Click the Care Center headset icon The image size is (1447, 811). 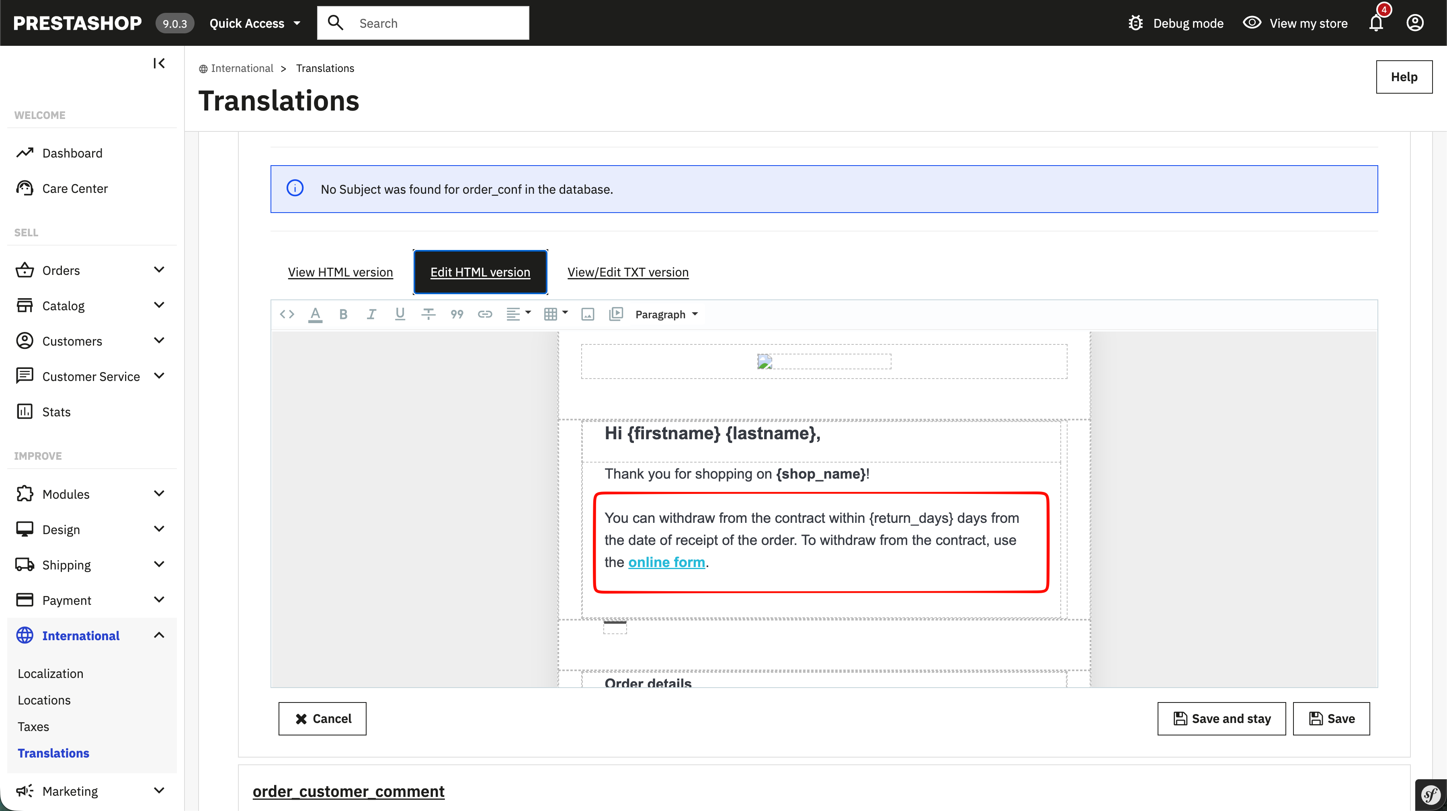point(25,188)
